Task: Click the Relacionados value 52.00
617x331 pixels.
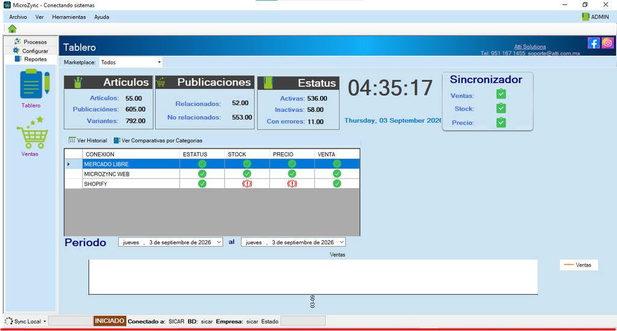Action: [240, 103]
